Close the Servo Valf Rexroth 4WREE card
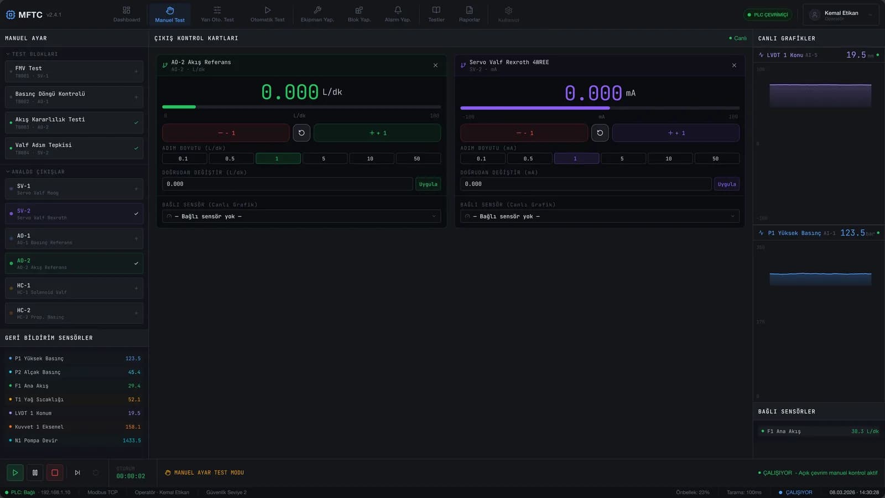The height and width of the screenshot is (498, 885). (734, 65)
